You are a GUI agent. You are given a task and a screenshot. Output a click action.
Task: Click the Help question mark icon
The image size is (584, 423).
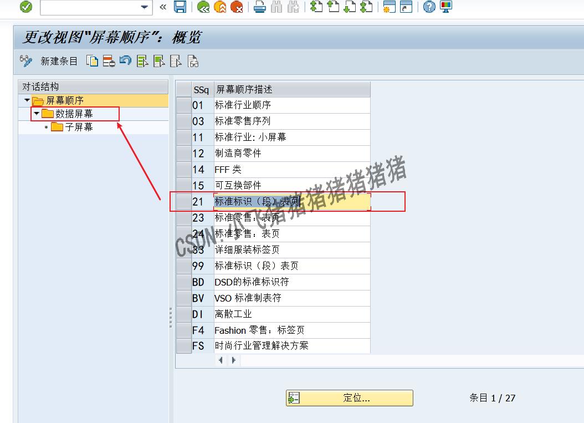(429, 7)
